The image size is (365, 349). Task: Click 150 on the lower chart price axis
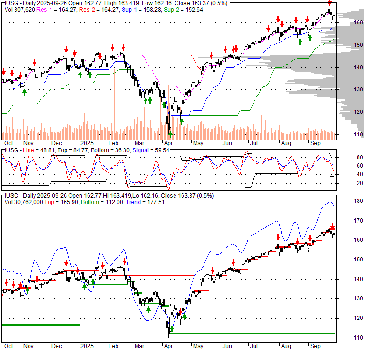pos(358,260)
